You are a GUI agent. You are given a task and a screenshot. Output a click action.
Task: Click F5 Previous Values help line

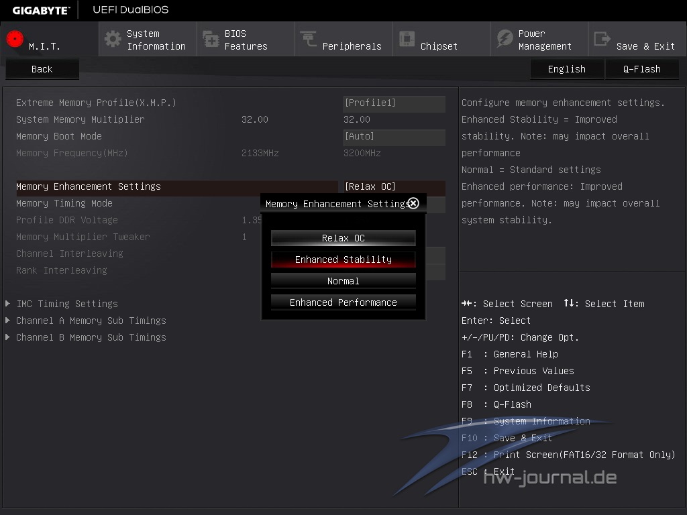pyautogui.click(x=518, y=371)
